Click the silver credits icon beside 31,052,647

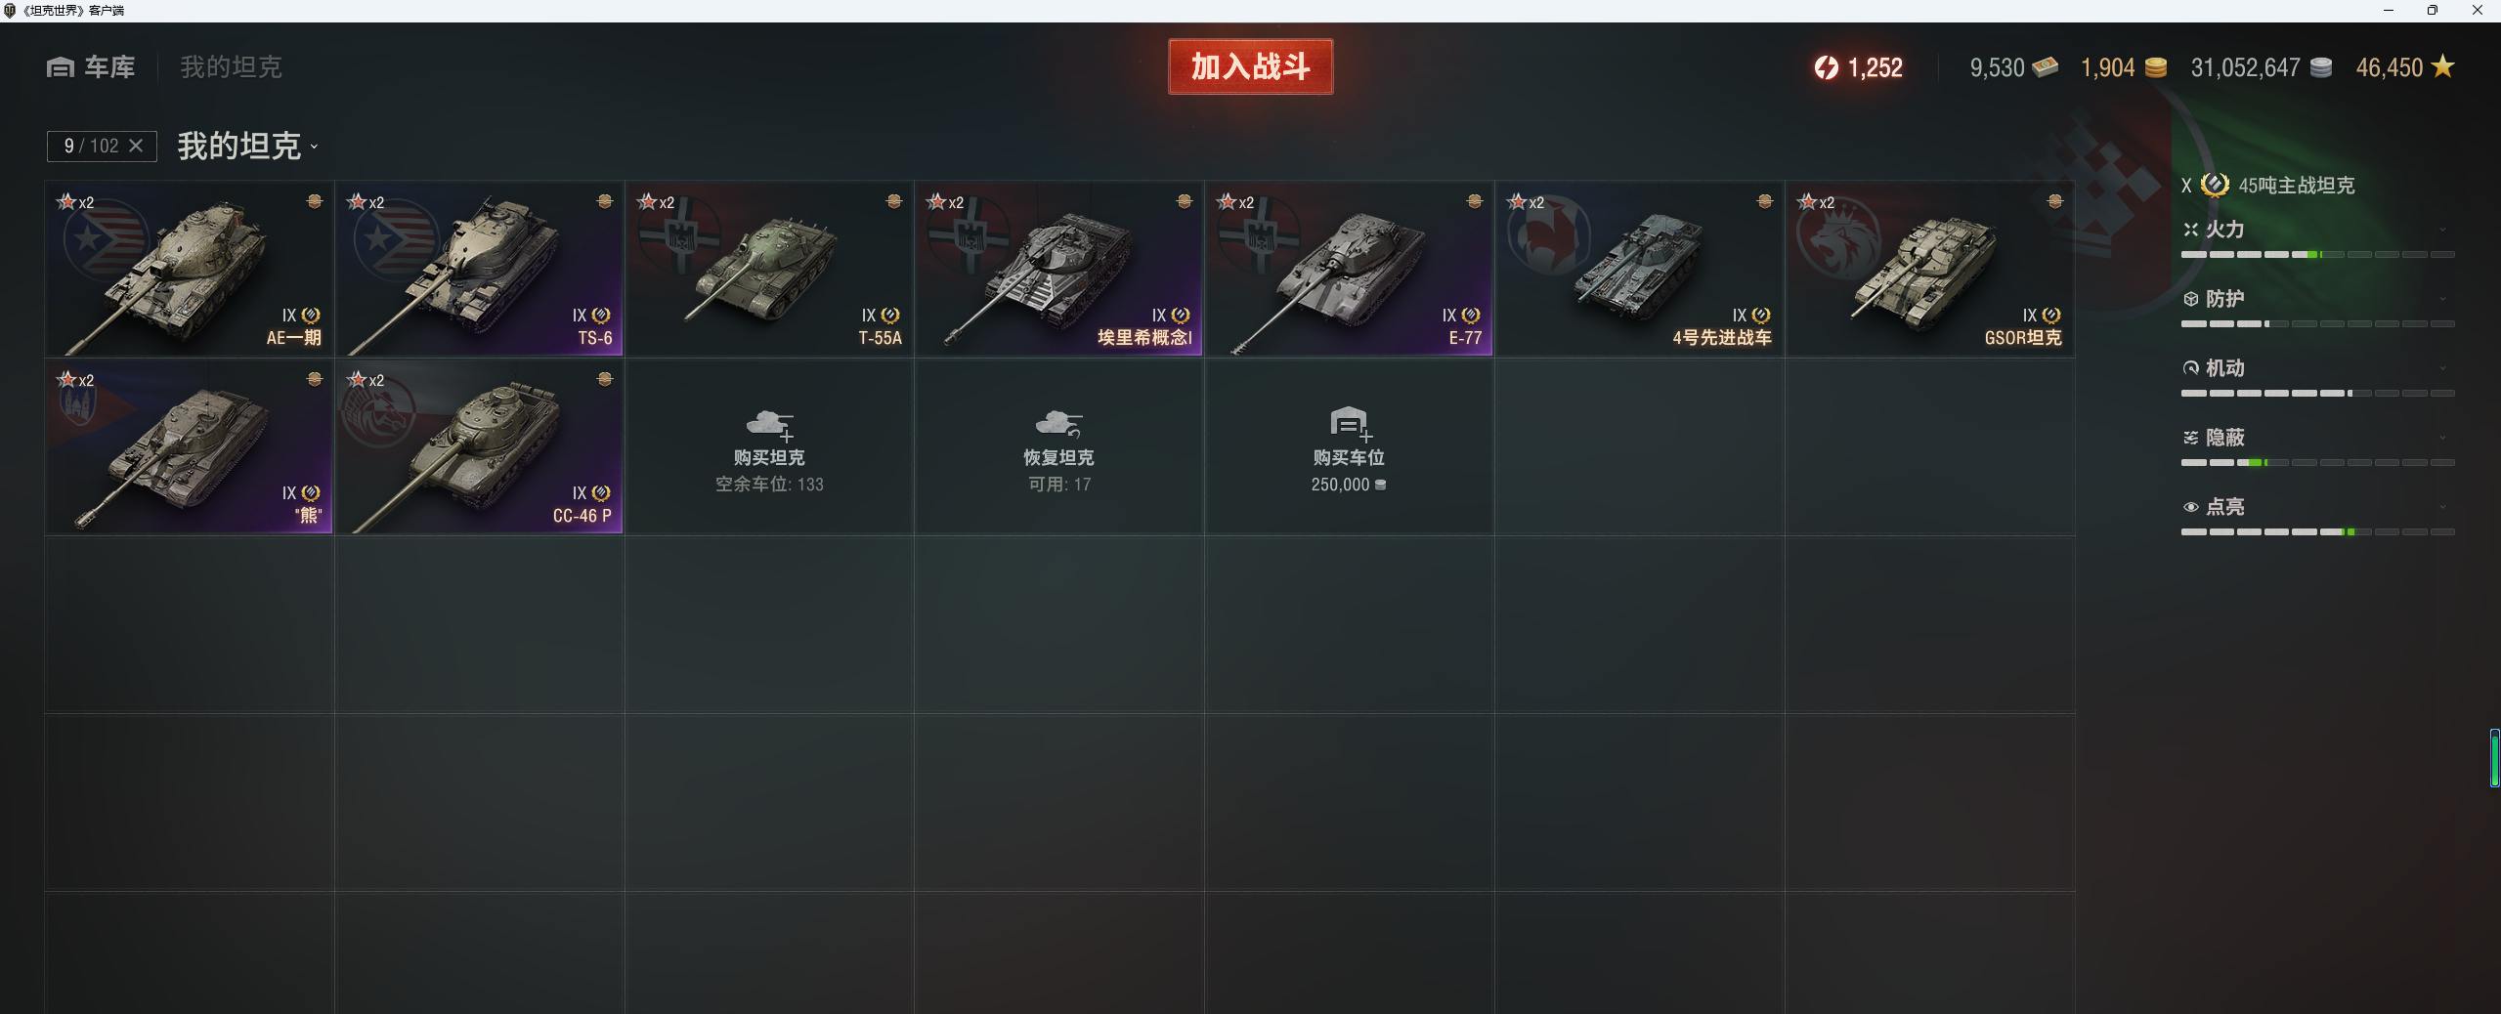pos(2321,67)
